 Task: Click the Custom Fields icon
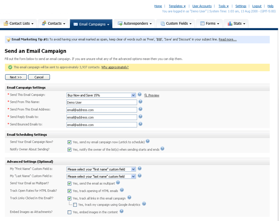pos(163,24)
